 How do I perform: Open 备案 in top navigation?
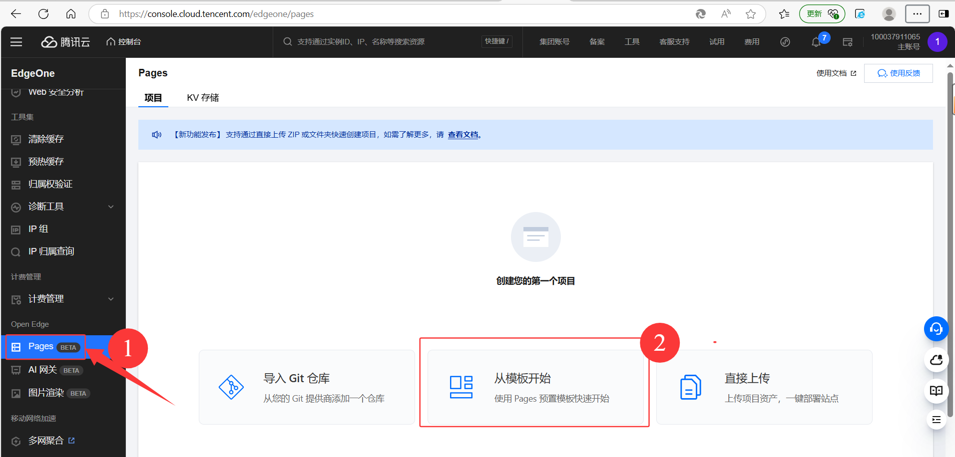pyautogui.click(x=597, y=42)
